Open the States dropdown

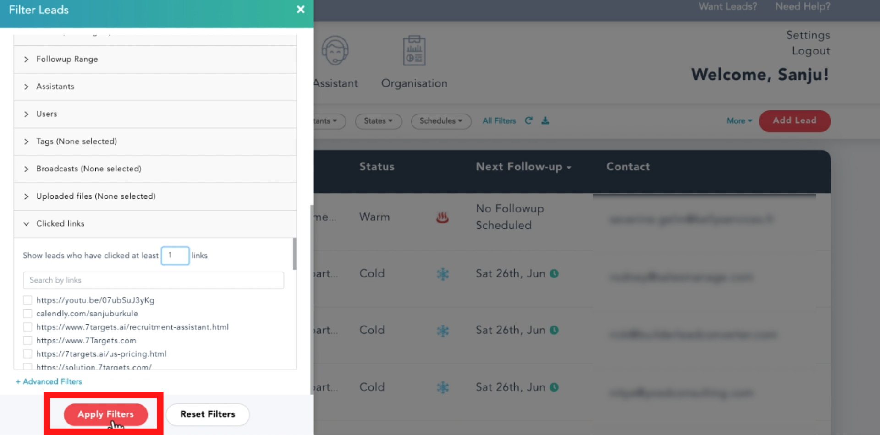point(378,121)
